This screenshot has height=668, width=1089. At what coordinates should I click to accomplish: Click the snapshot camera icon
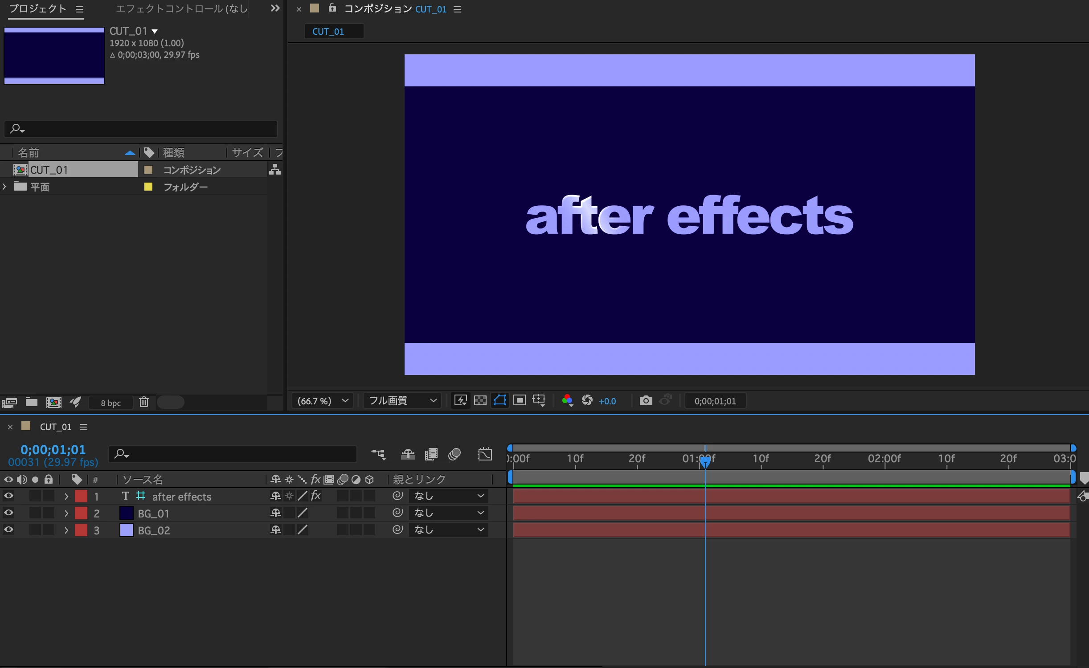point(646,401)
